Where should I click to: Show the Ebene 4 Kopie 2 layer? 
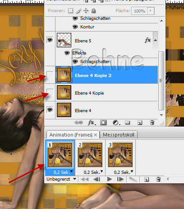[50, 75]
